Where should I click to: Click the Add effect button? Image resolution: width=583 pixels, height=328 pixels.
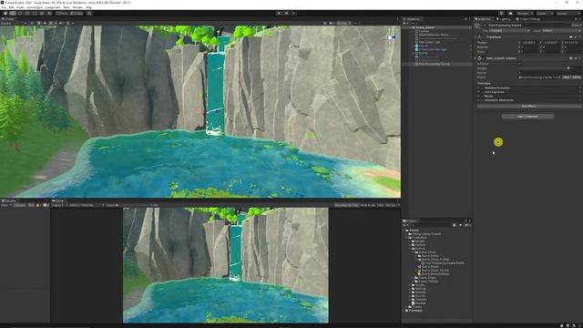(x=528, y=107)
